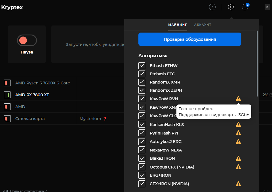Viewport: 272px width, 192px height.
Task: Toggle the AMD Ryzen 5 7600X device indicator
Action: pyautogui.click(x=7, y=83)
